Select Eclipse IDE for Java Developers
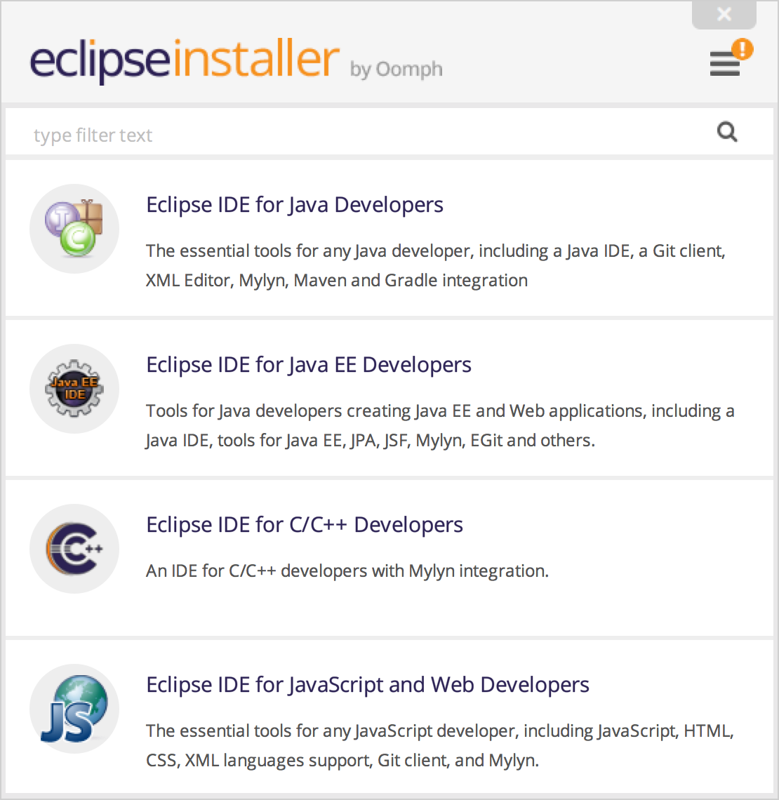The width and height of the screenshot is (779, 800). click(x=295, y=204)
